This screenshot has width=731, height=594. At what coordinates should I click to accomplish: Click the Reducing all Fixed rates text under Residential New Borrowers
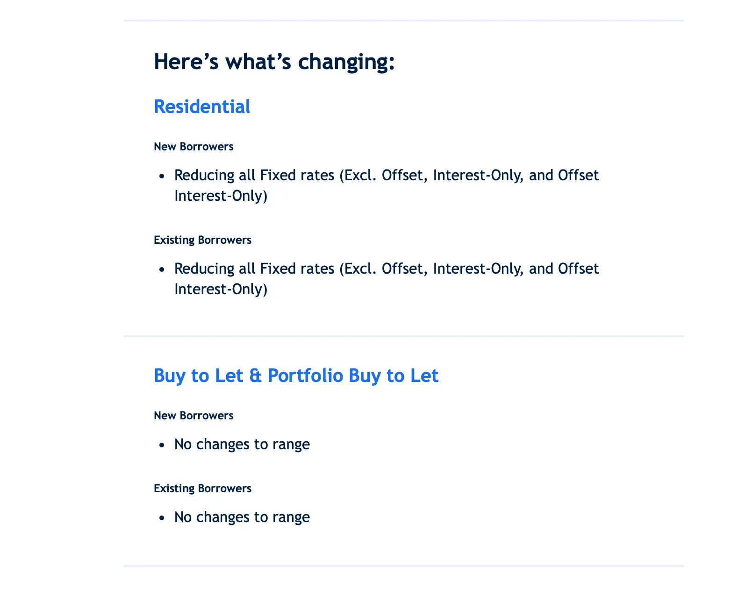coord(386,176)
